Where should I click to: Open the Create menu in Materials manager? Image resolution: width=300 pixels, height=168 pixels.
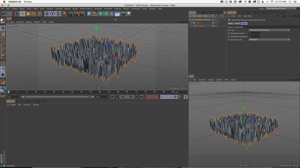pos(13,105)
